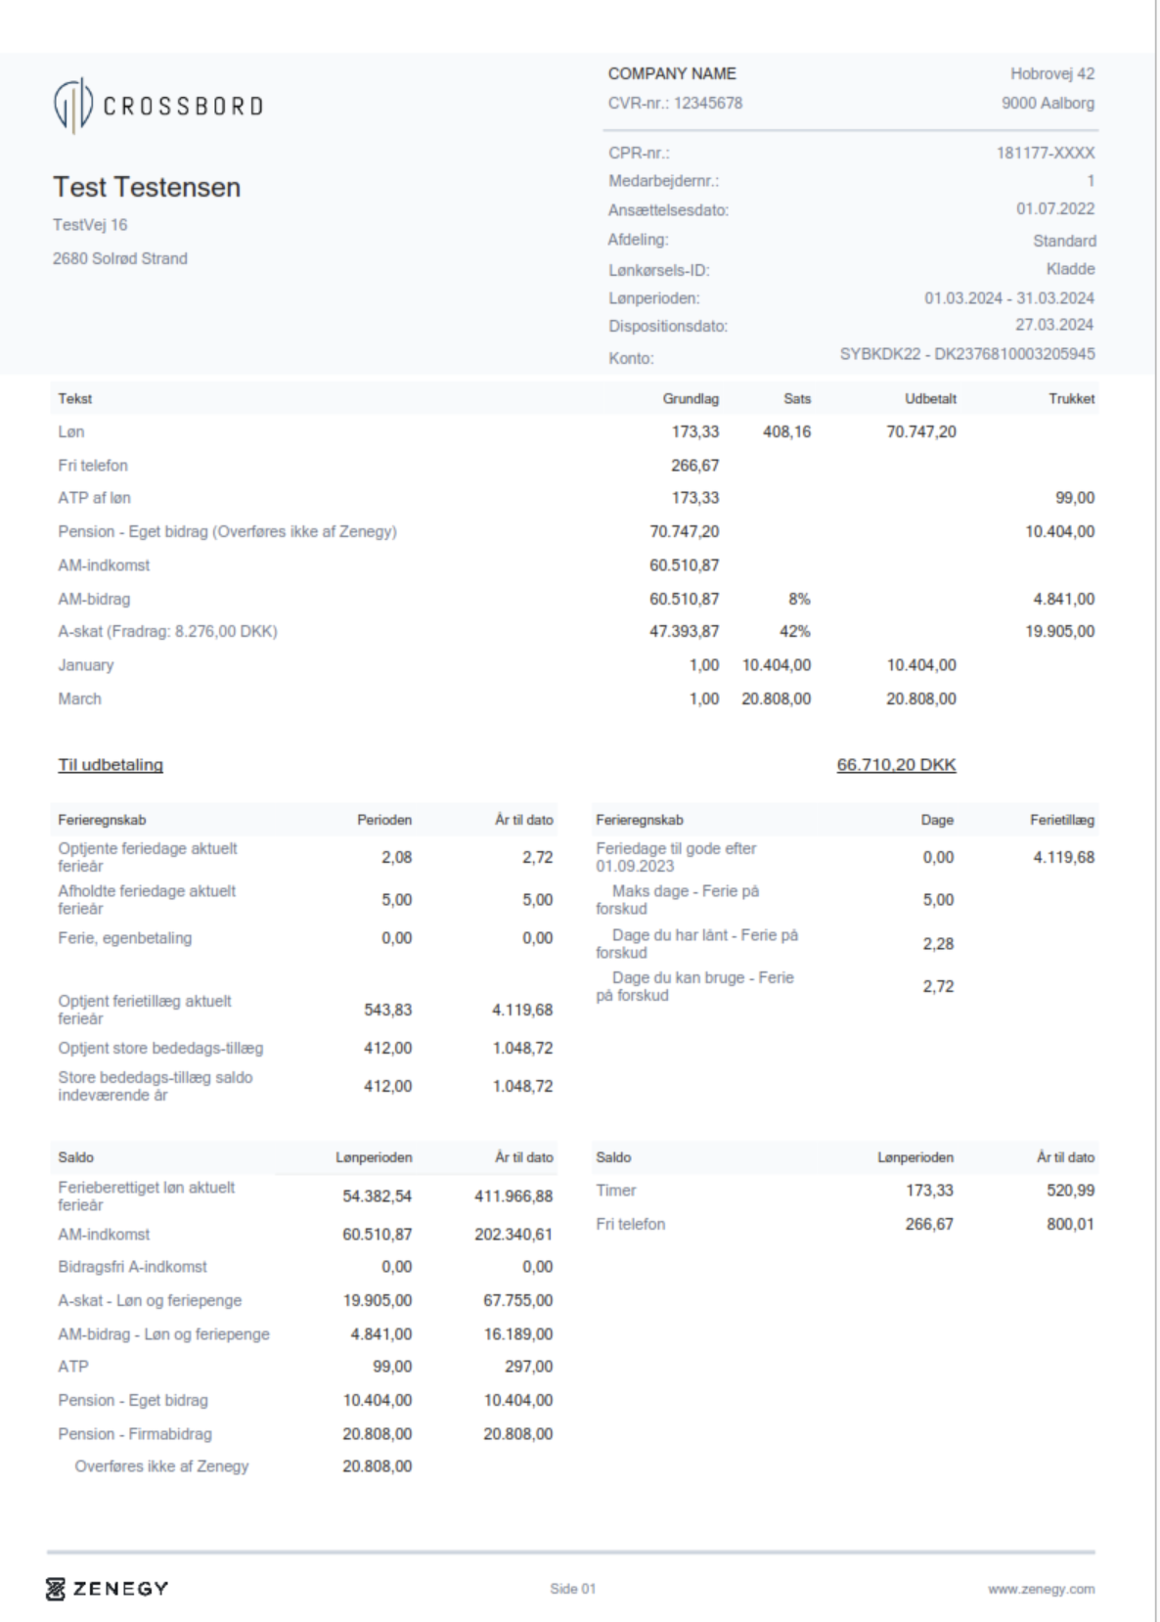Click the Konto IBAN number value
1160x1622 pixels.
tap(966, 354)
